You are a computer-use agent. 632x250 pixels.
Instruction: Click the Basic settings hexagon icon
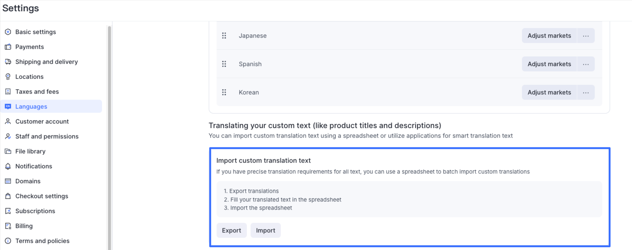[8, 32]
